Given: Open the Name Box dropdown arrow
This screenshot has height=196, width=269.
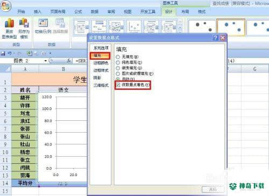Looking at the screenshot, I should pyautogui.click(x=46, y=61).
